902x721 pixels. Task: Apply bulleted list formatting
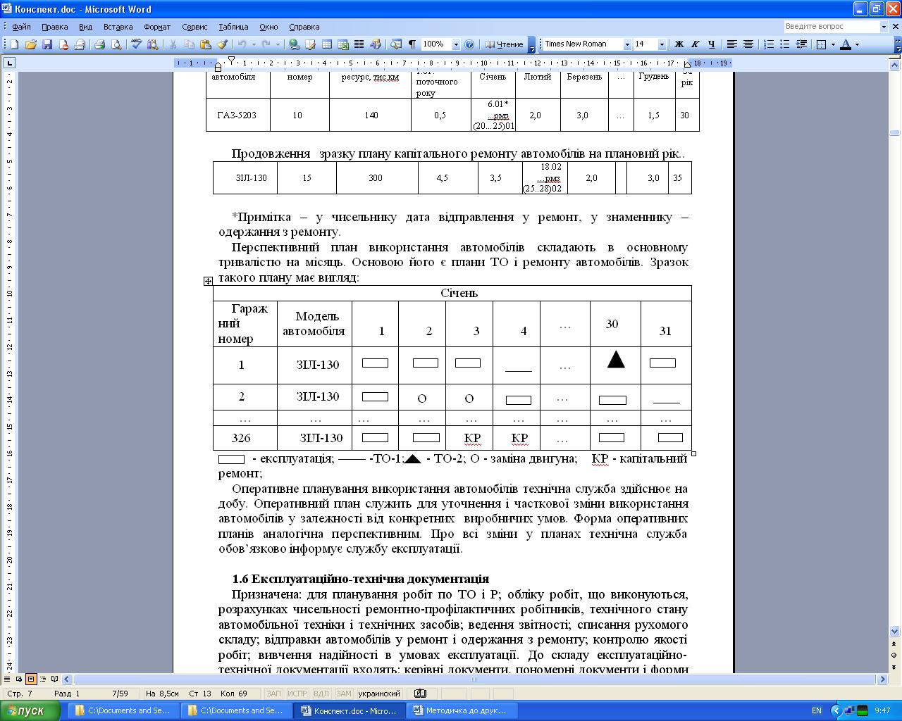click(x=785, y=44)
